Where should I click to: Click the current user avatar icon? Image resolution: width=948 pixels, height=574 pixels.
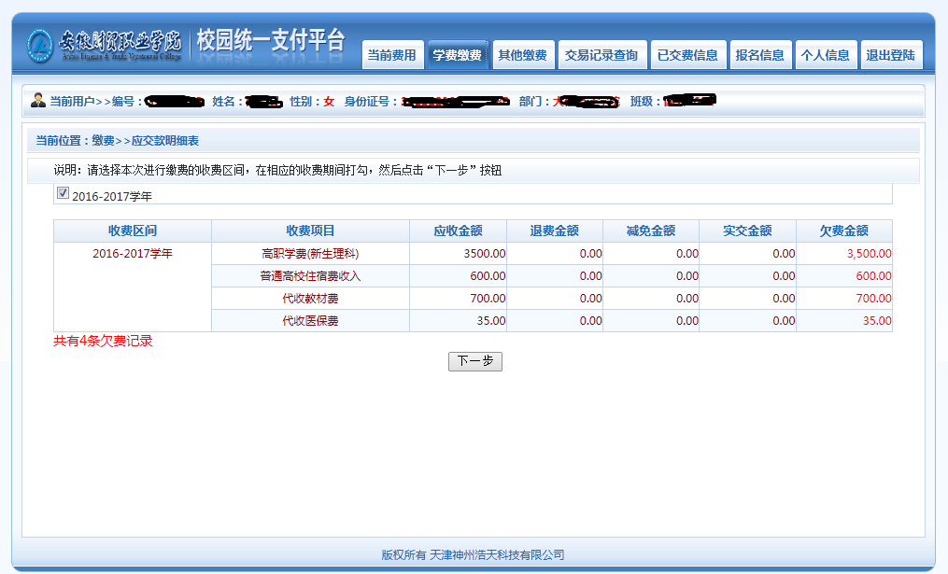(x=37, y=101)
